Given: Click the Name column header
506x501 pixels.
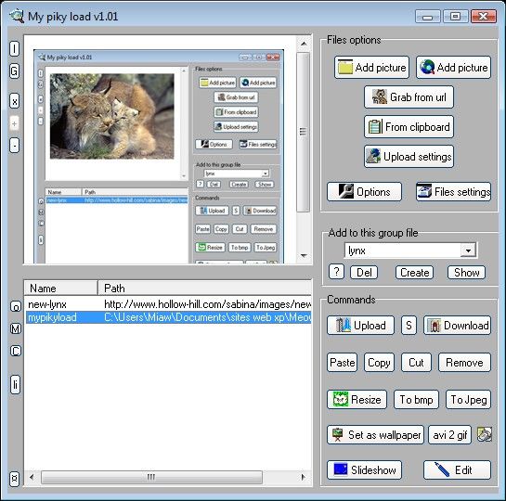Looking at the screenshot, I should click(x=61, y=288).
